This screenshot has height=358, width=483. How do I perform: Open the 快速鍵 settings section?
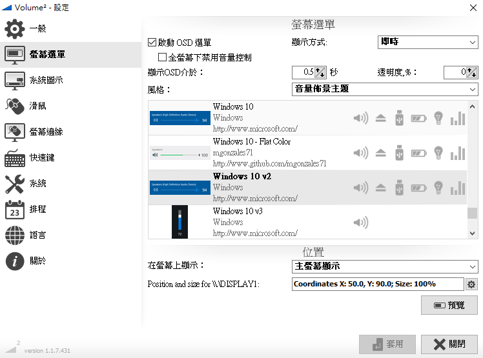pyautogui.click(x=42, y=157)
